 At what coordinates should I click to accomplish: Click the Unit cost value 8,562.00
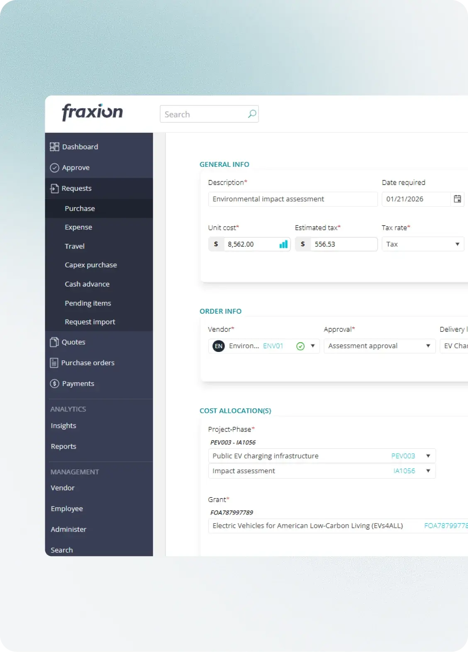241,244
